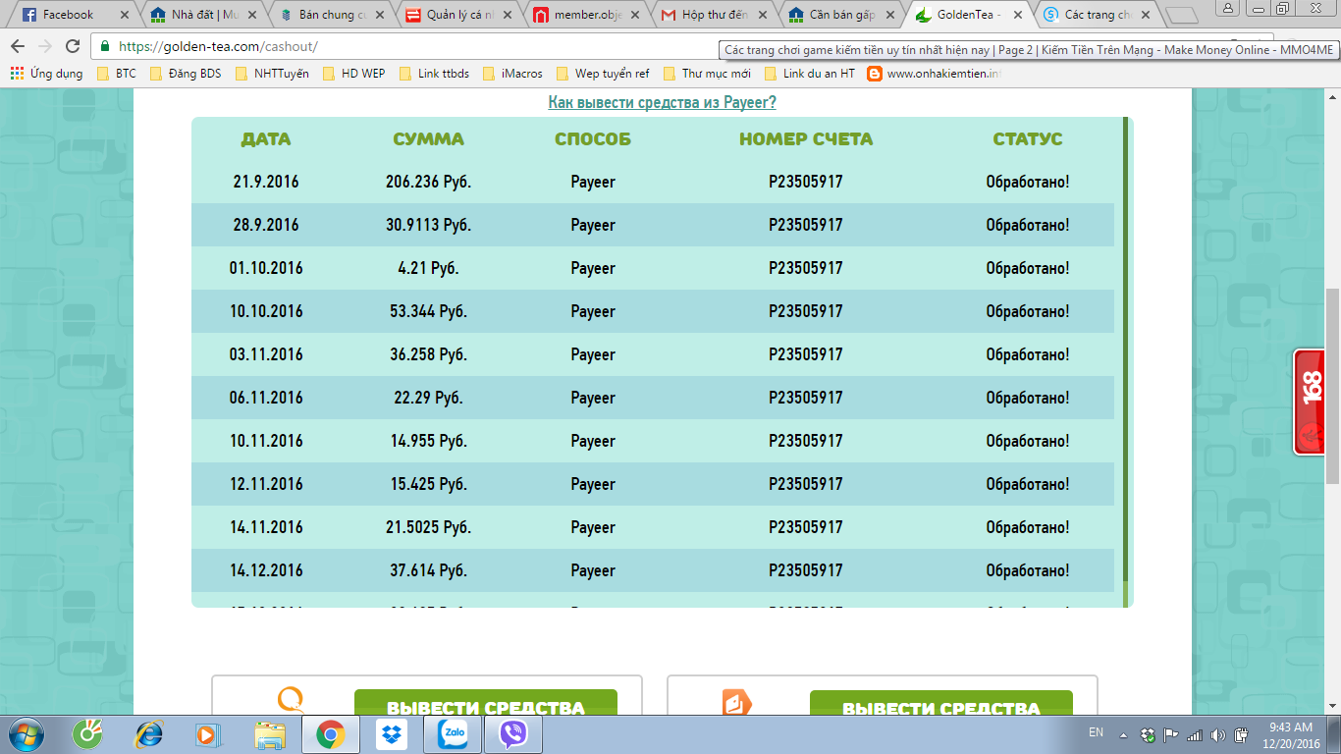Open the Wep tuyển ref bookmark folder

(603, 74)
